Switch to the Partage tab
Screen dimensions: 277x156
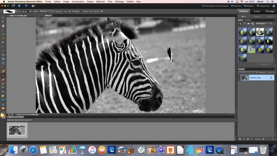[x=270, y=11]
